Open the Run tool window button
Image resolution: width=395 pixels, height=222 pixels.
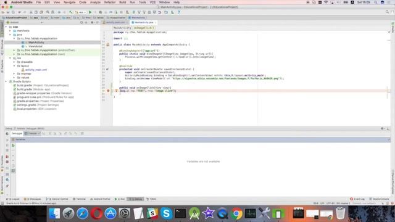click(x=120, y=199)
